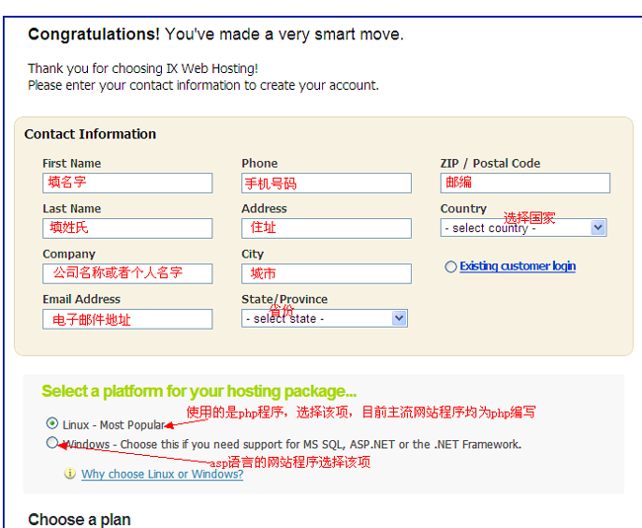
Task: Select the Existing customer login radio button
Action: 450,266
